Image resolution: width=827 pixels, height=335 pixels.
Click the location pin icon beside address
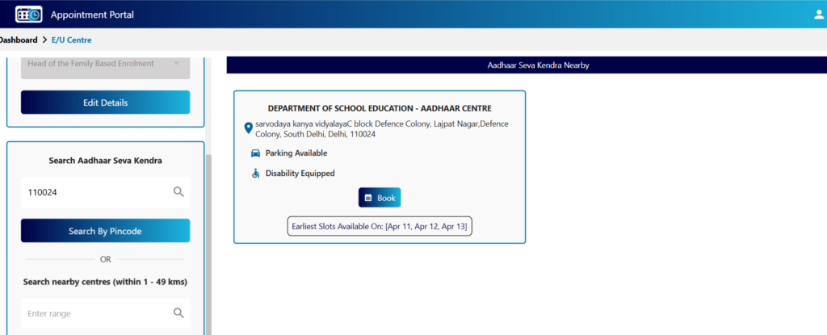tap(249, 128)
